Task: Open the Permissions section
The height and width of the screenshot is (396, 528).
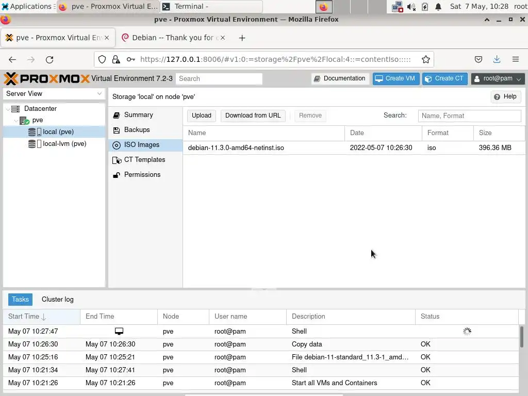Action: click(x=145, y=174)
